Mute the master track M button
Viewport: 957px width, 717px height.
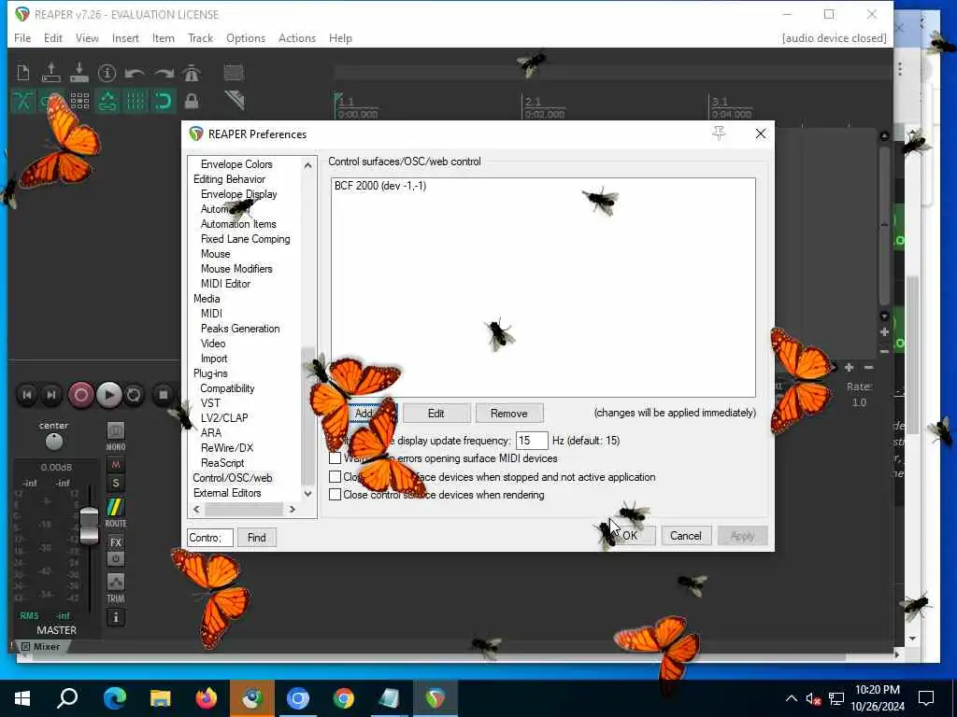click(116, 465)
